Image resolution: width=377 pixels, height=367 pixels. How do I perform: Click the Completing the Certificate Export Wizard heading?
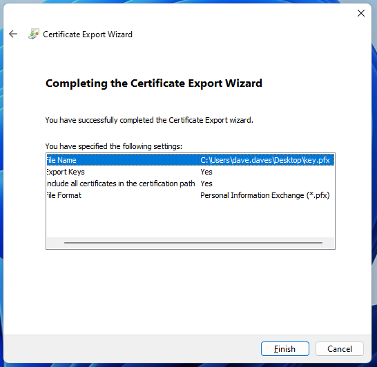(x=154, y=83)
